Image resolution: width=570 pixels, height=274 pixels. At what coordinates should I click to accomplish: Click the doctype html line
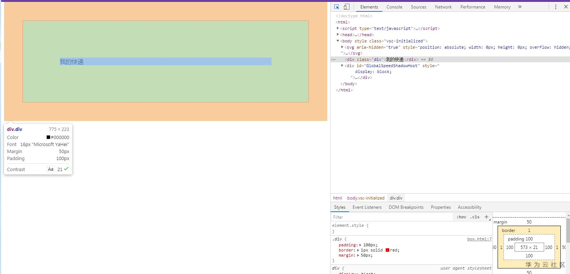(354, 16)
